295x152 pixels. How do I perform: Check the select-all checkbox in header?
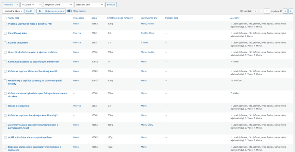click(x=5, y=18)
